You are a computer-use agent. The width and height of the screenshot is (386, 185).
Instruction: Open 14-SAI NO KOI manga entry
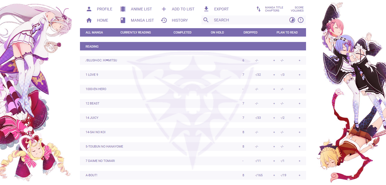(96, 132)
